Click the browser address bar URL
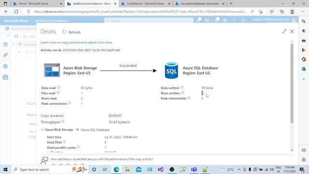The height and width of the screenshot is (174, 309). coord(140,12)
